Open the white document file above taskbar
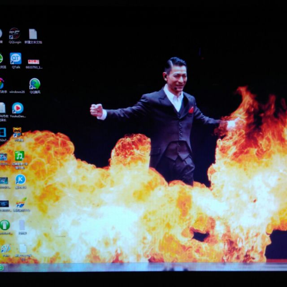 [23, 248]
